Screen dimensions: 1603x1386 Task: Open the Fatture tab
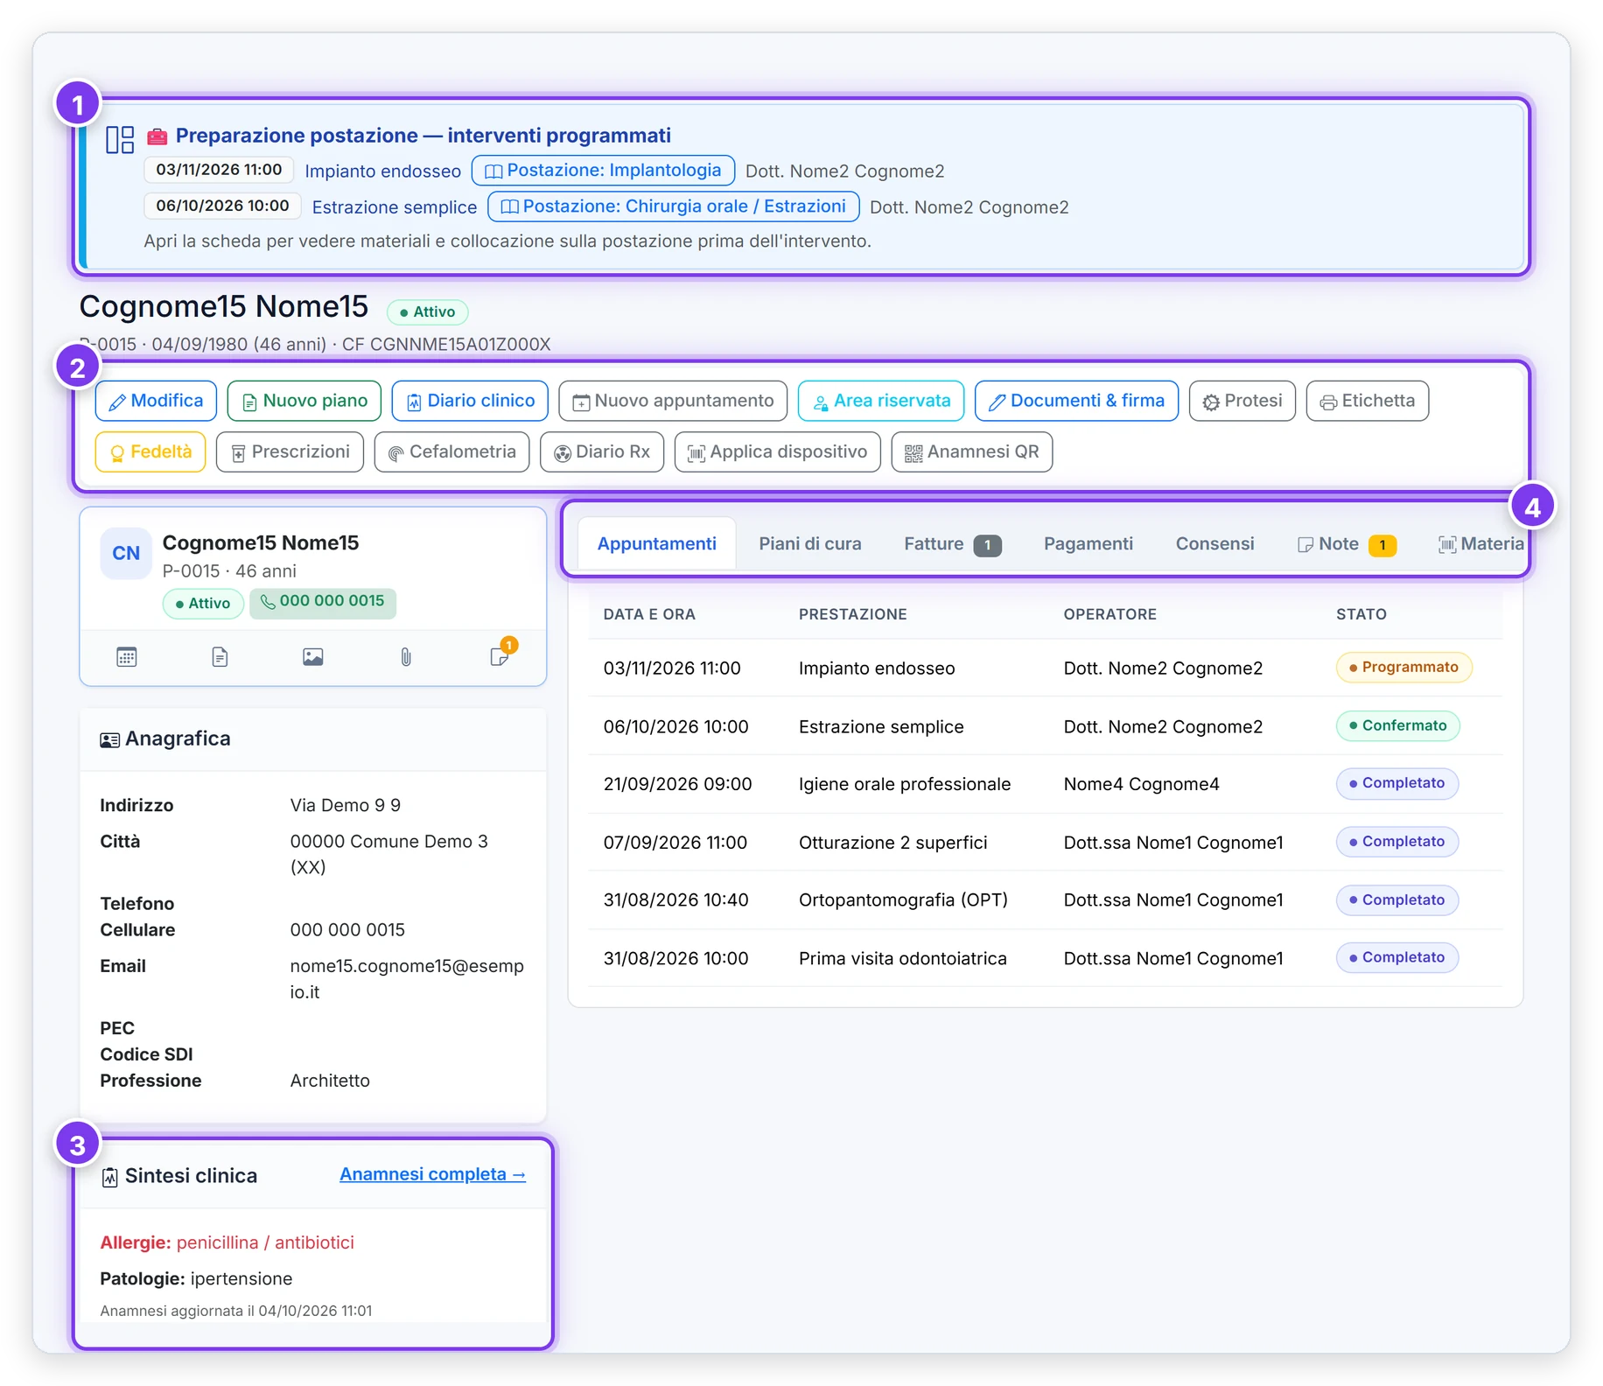(x=952, y=543)
